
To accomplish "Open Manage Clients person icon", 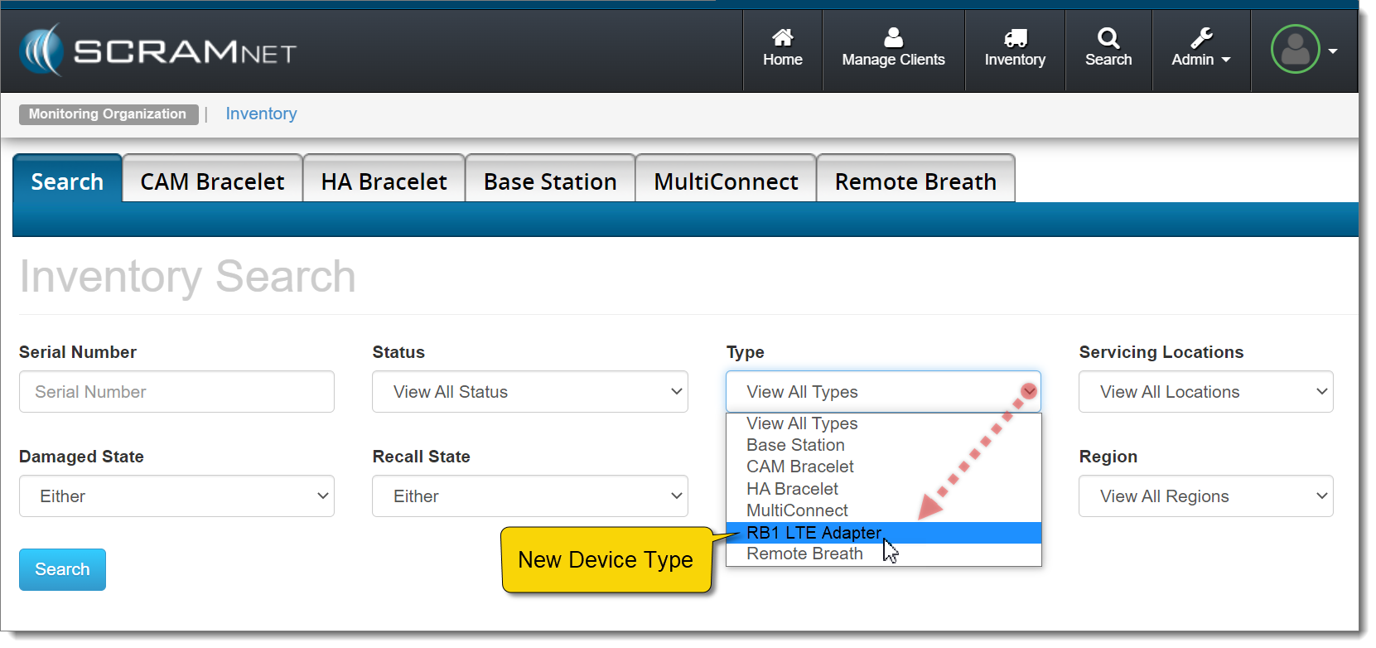I will (x=893, y=38).
